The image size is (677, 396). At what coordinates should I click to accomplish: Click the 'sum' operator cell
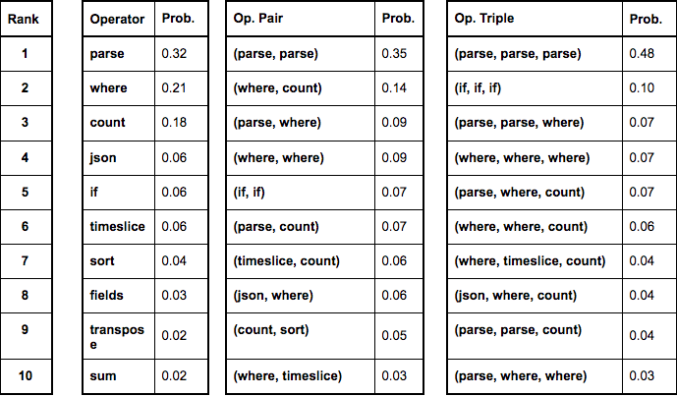[119, 375]
